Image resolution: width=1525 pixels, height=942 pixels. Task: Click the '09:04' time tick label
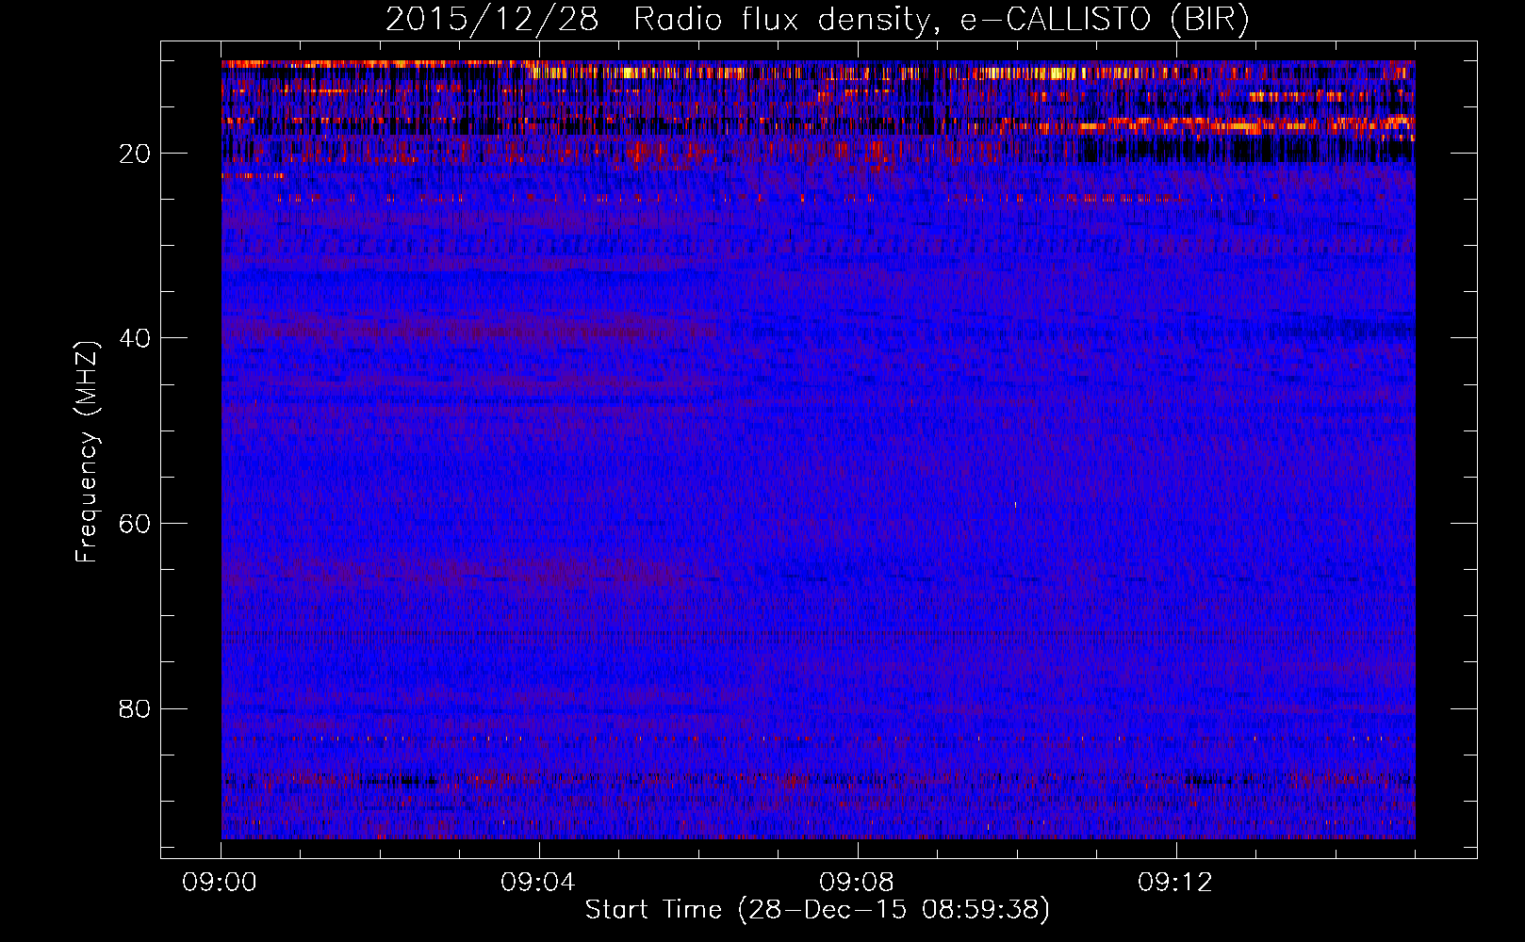point(538,883)
